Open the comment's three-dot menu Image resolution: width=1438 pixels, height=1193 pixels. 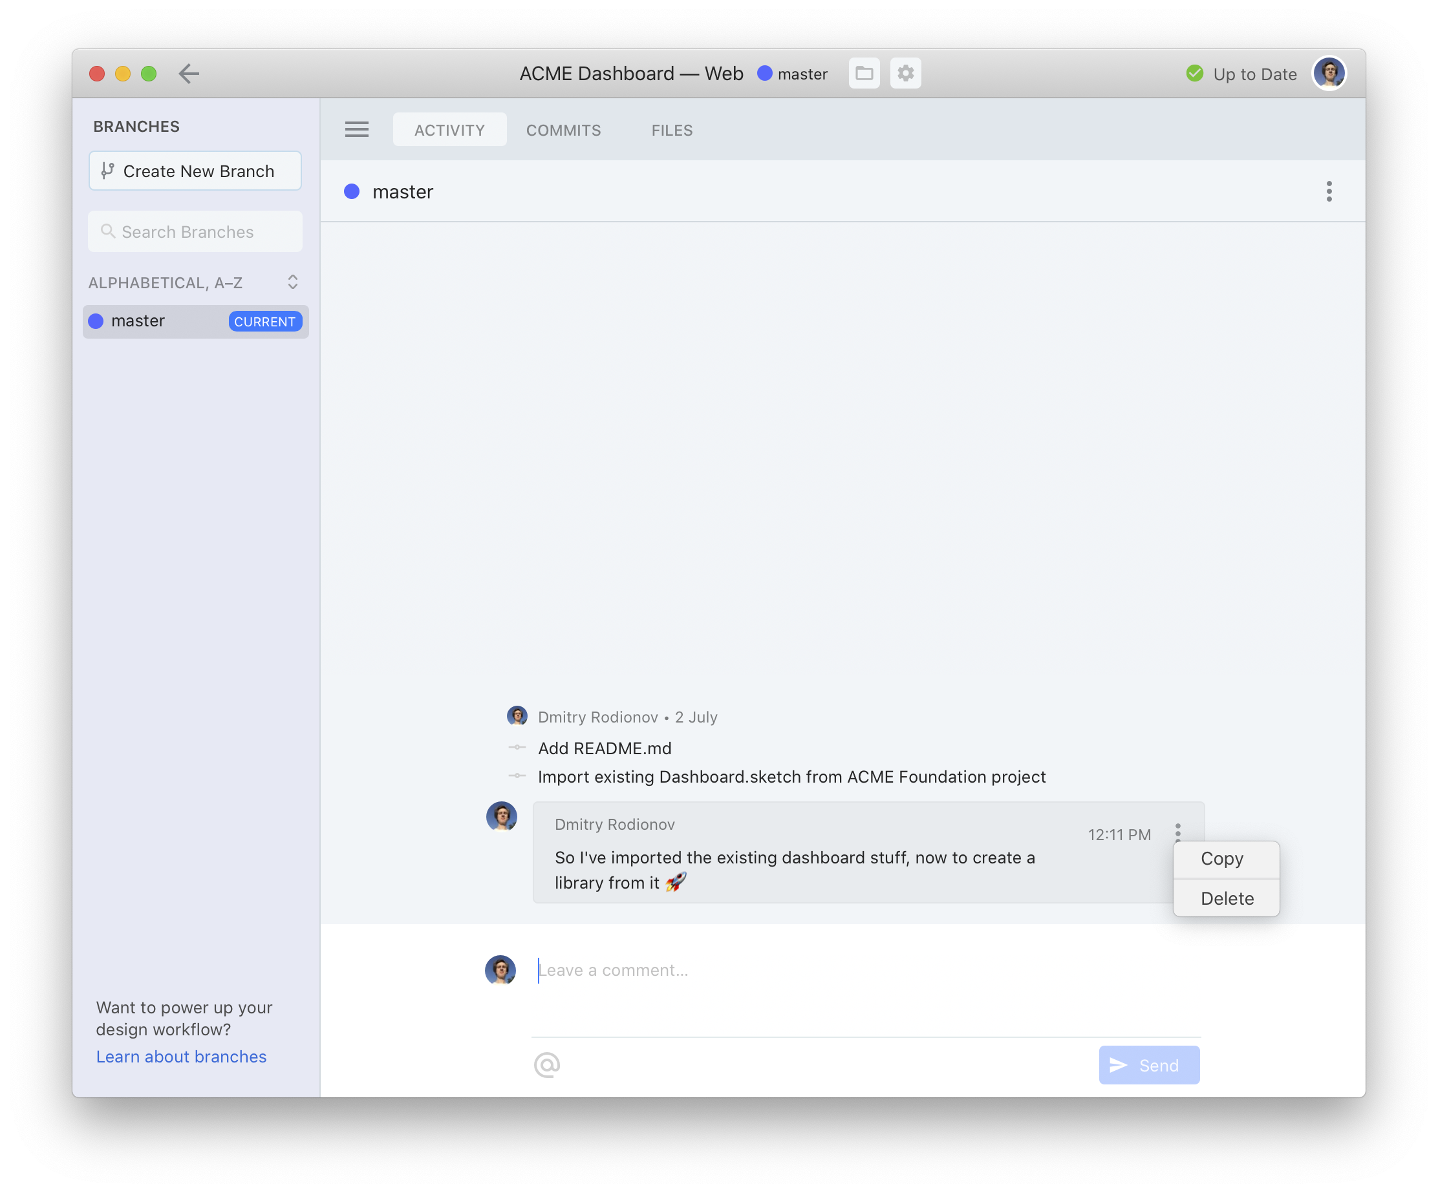point(1178,832)
